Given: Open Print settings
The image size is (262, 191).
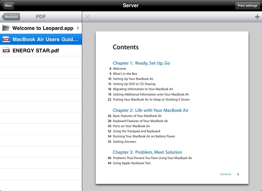Looking at the screenshot, I should [x=247, y=6].
